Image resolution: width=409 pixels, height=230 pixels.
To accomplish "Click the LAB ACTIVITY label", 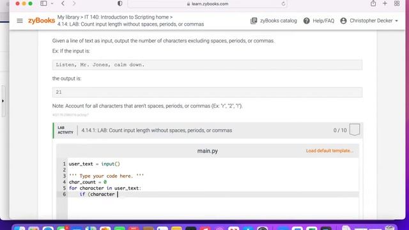I will pyautogui.click(x=65, y=130).
